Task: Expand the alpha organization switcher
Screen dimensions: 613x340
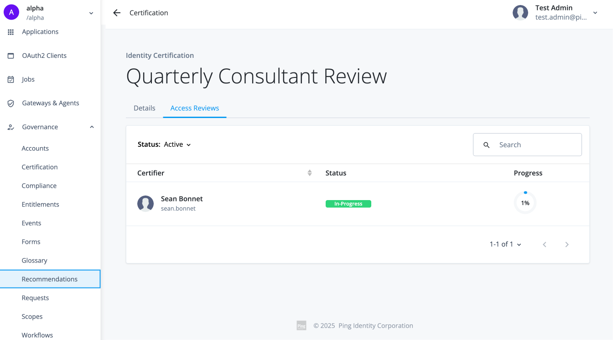Action: pos(91,13)
